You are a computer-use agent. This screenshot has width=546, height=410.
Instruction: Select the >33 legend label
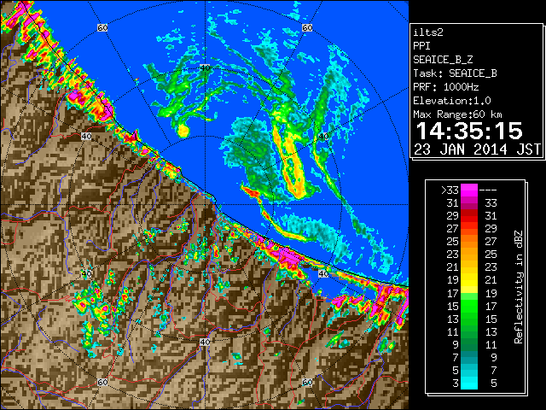(x=450, y=190)
